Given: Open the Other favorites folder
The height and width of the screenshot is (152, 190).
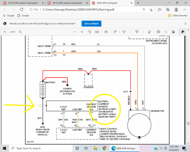Looking at the screenshot, I should 178,15.
